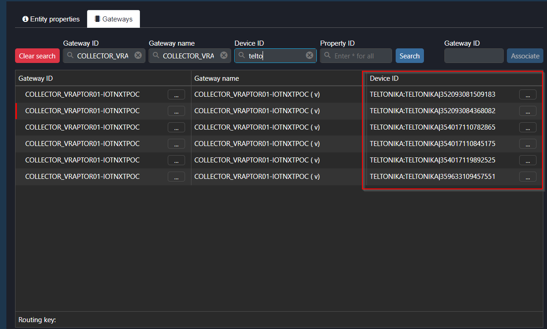547x329 pixels.
Task: Click the blue Search button
Action: pyautogui.click(x=410, y=56)
